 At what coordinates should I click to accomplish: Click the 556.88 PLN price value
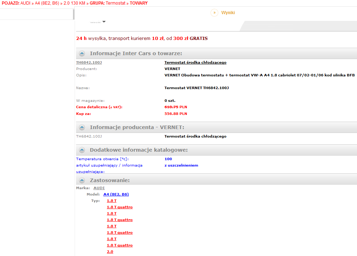[176, 114]
